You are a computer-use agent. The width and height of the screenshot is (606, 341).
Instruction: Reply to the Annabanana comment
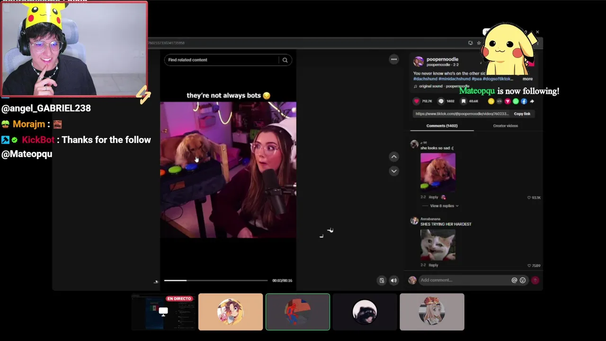[x=433, y=265]
